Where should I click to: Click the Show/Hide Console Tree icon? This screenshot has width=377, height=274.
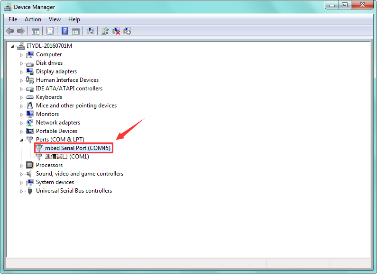pyautogui.click(x=36, y=31)
